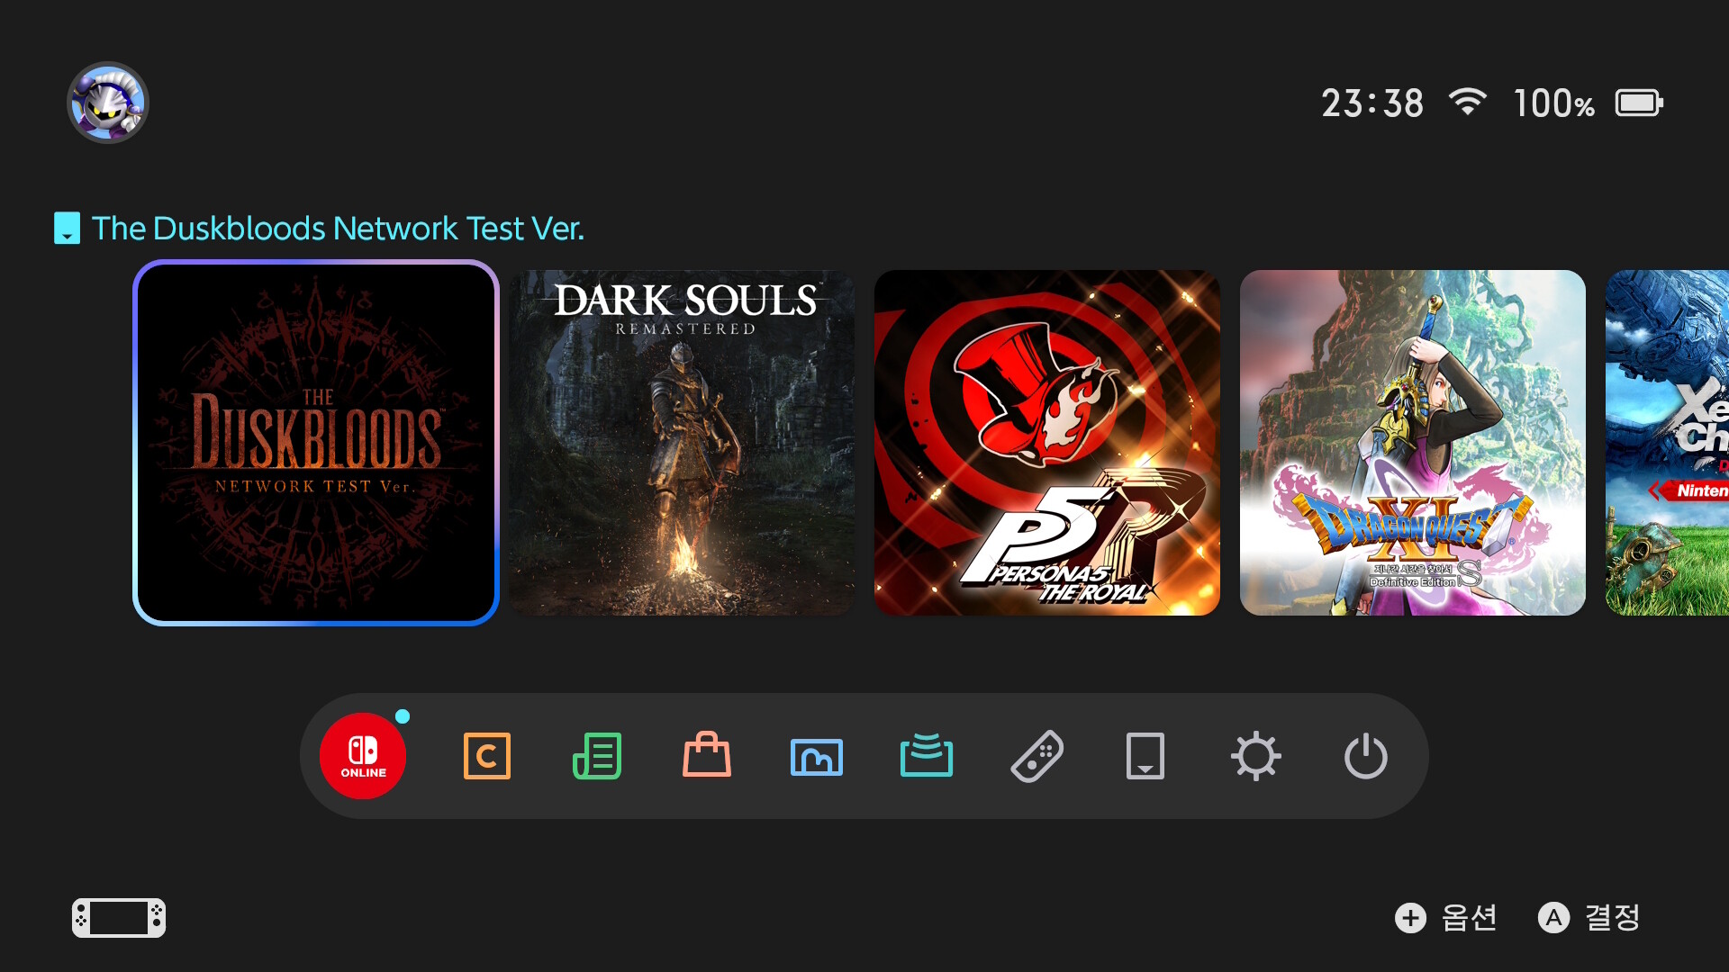Open System Settings gear icon
Image resolution: width=1729 pixels, height=972 pixels.
1256,756
